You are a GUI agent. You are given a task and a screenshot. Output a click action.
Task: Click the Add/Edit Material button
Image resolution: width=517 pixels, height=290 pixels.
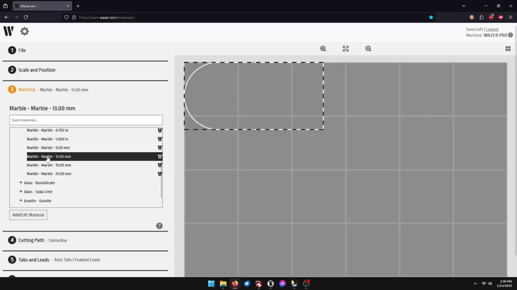(x=28, y=215)
